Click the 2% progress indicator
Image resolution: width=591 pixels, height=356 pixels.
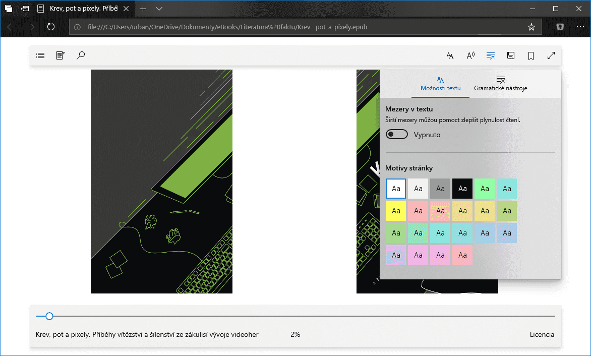pyautogui.click(x=295, y=334)
